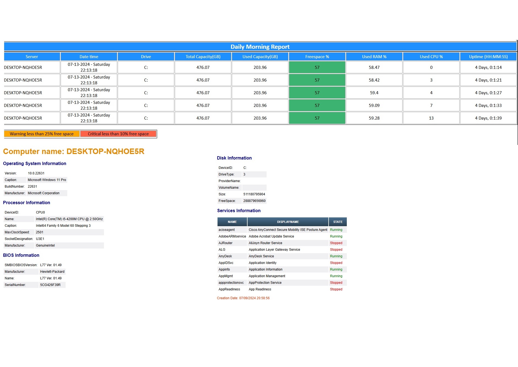Click the Server column header

tap(32, 57)
